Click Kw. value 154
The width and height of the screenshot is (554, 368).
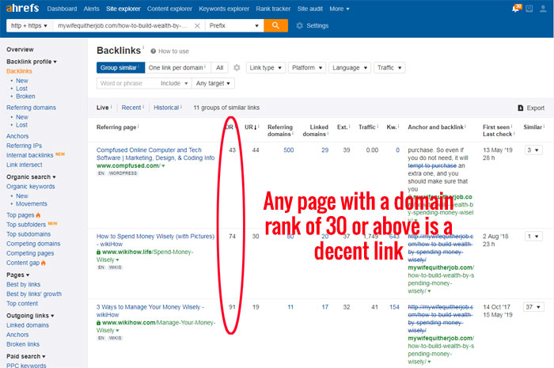(x=394, y=307)
